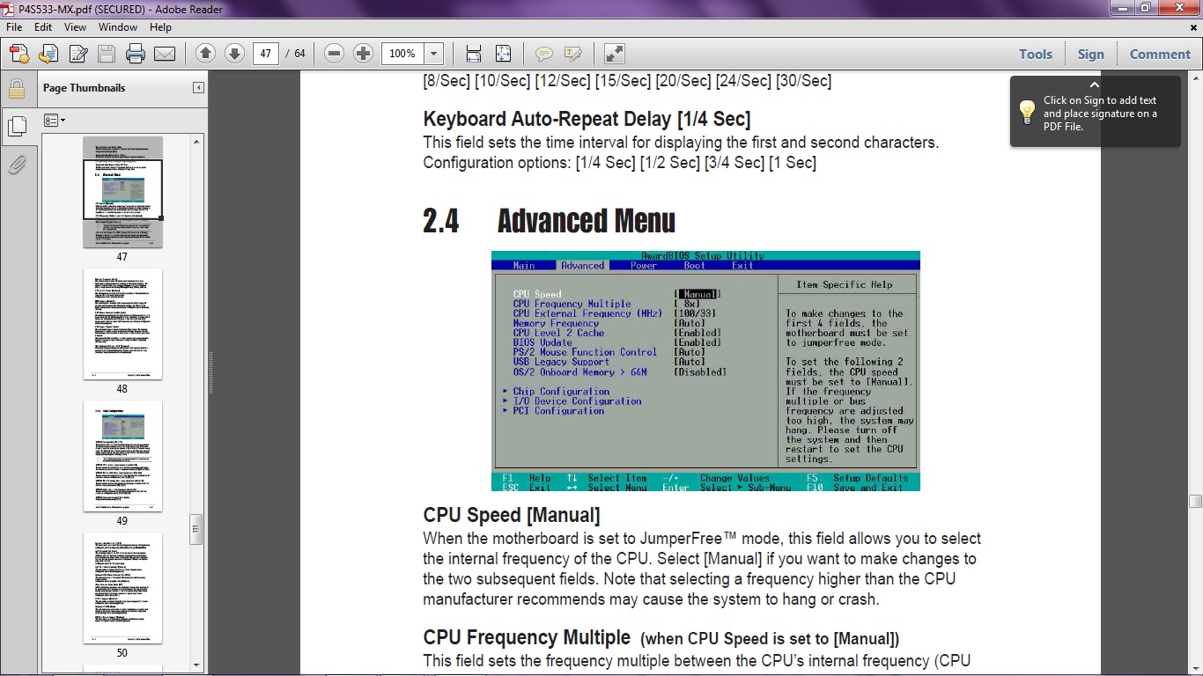Viewport: 1203px width, 676px height.
Task: Click the Save file floppy icon
Action: click(107, 54)
